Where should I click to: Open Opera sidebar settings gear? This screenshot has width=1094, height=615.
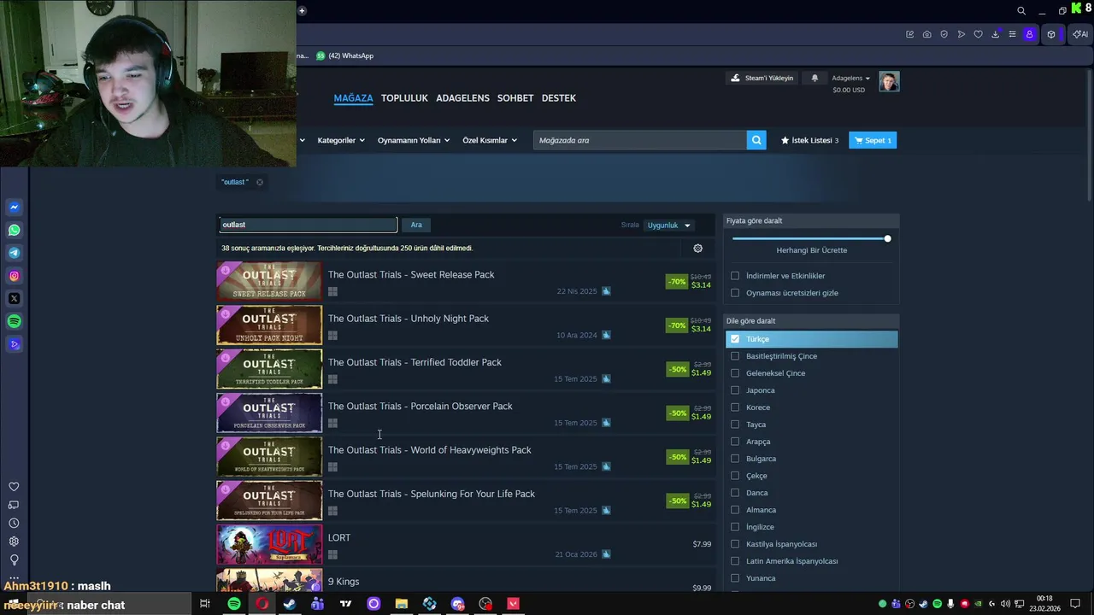point(14,542)
